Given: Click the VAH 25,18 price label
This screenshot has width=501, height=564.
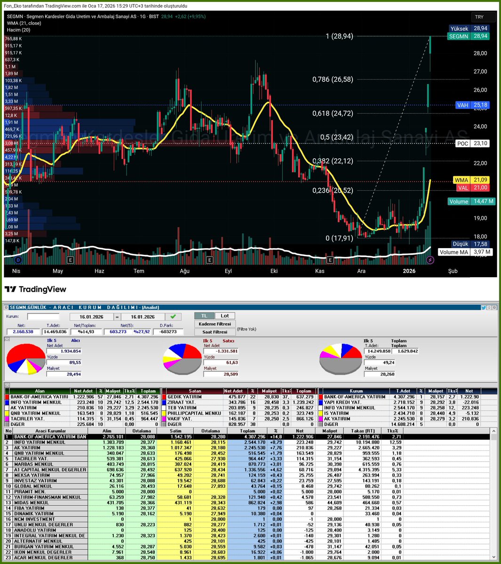Looking at the screenshot, I should (472, 105).
